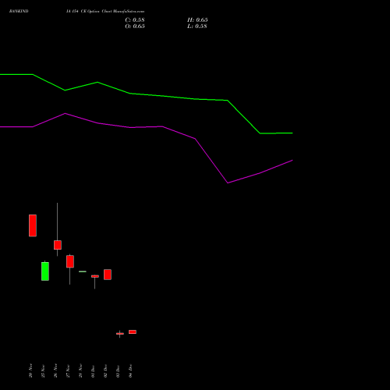This screenshot has height=390, width=390.
Task: Click the 'O: 0.65' open value
Action: pos(135,27)
